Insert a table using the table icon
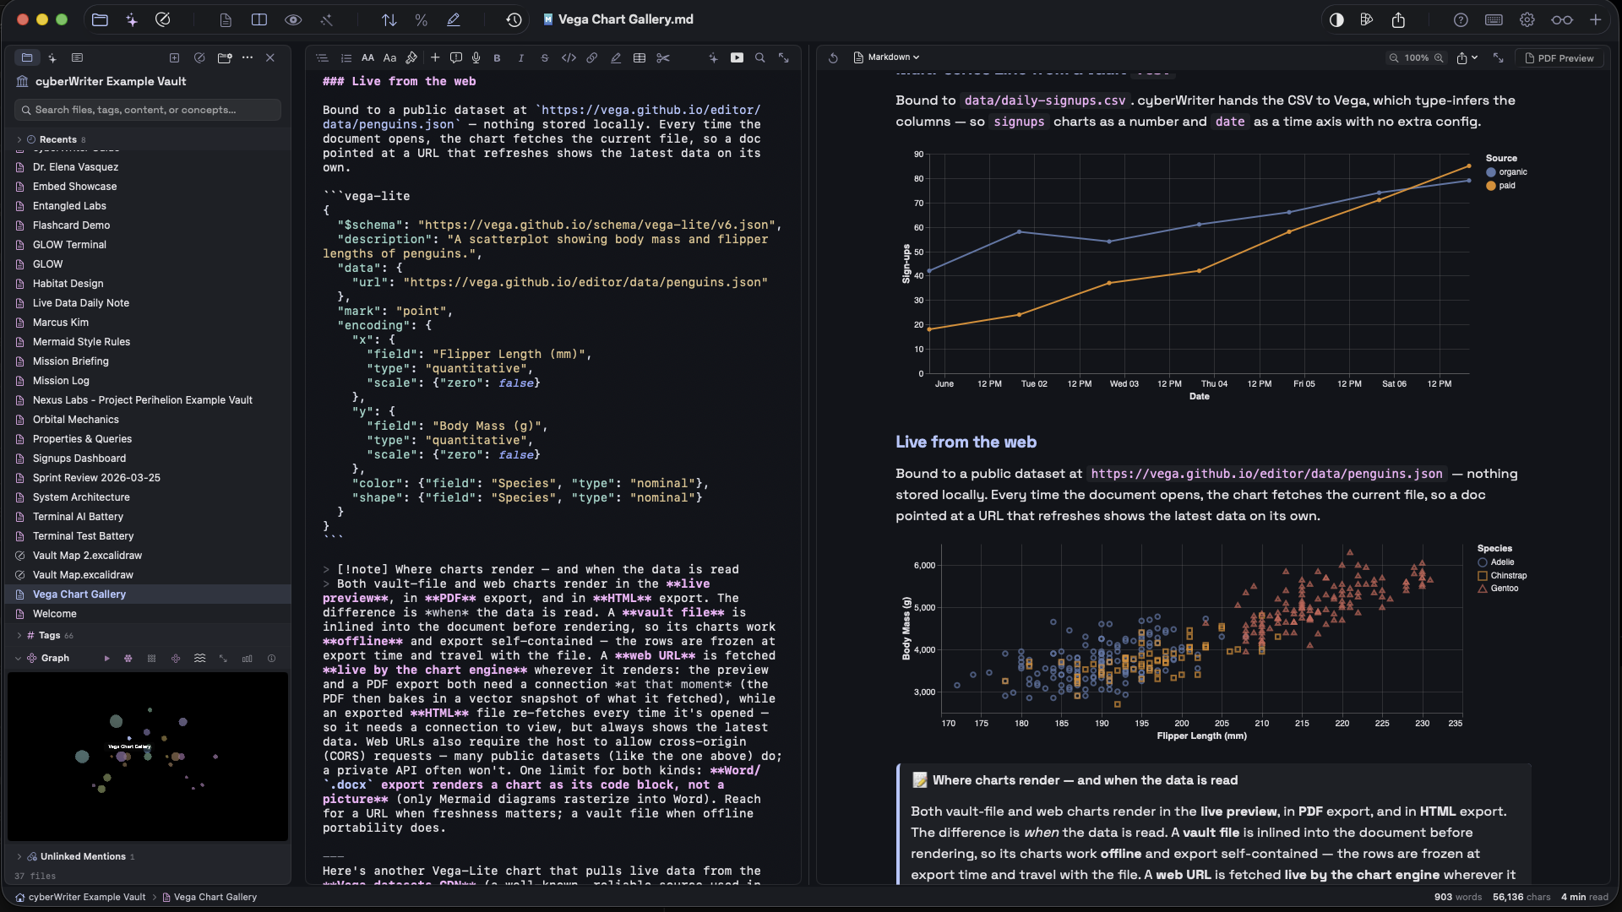1622x912 pixels. click(x=640, y=58)
